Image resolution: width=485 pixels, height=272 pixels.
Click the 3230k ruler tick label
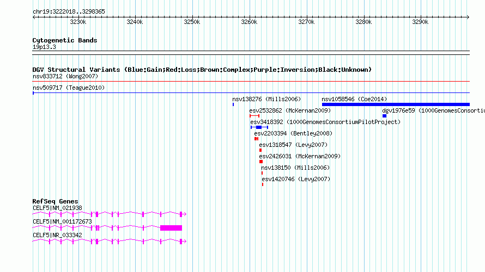point(78,22)
